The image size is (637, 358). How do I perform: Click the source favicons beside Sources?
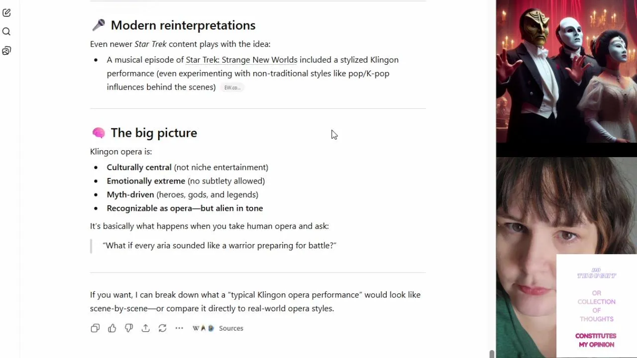[203, 328]
